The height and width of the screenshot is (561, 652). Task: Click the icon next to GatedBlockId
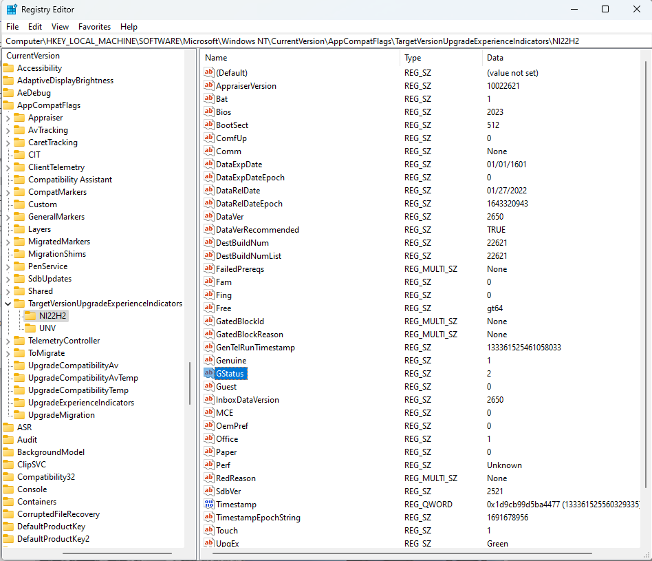click(209, 321)
